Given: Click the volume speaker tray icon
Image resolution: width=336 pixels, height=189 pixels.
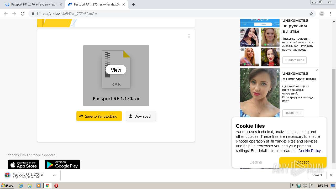Looking at the screenshot, I should pyautogui.click(x=305, y=186).
